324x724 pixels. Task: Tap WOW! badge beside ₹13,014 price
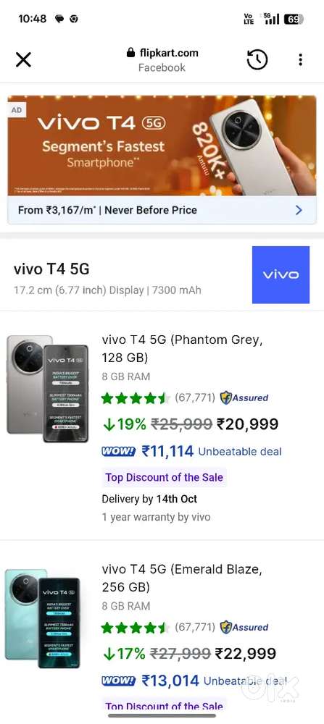coord(119,681)
